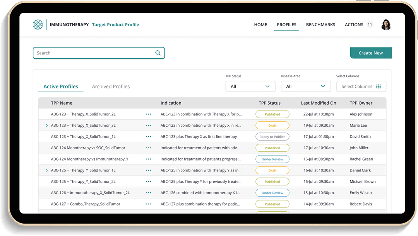This screenshot has width=418, height=236.
Task: Expand the ABC-123 + Therapy_X_SolidTumor_3L row
Action: click(47, 126)
